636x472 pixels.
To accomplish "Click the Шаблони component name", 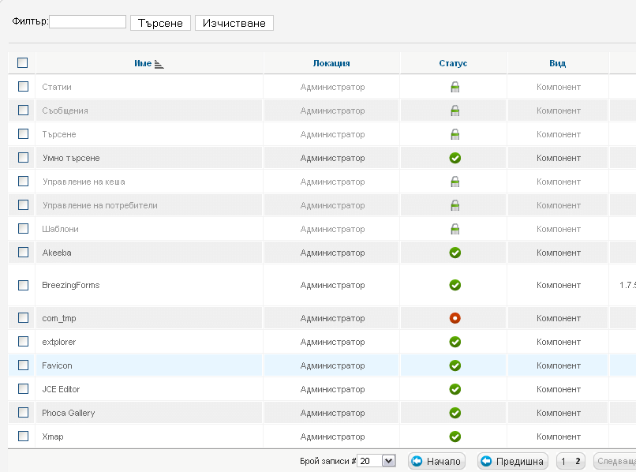I will (61, 229).
